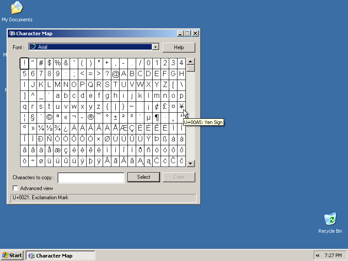Open the Recycle Bin icon
This screenshot has width=348, height=261.
tap(330, 222)
